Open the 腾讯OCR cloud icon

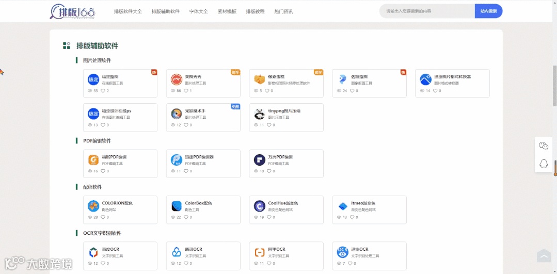click(x=177, y=252)
